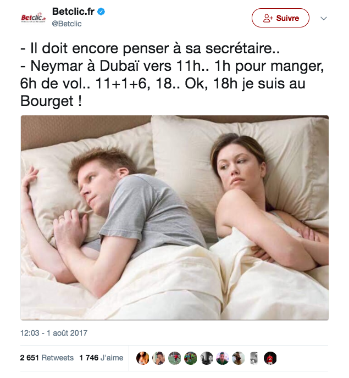Open the tweet timestamp 12:03 - 1 août 2017
Screen dimensions: 349x378
[x=54, y=333]
